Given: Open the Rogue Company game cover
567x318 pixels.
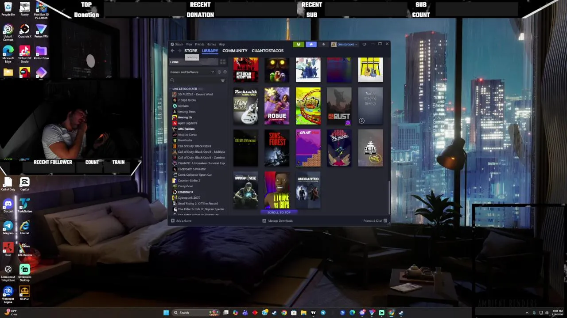Looking at the screenshot, I should (x=277, y=106).
